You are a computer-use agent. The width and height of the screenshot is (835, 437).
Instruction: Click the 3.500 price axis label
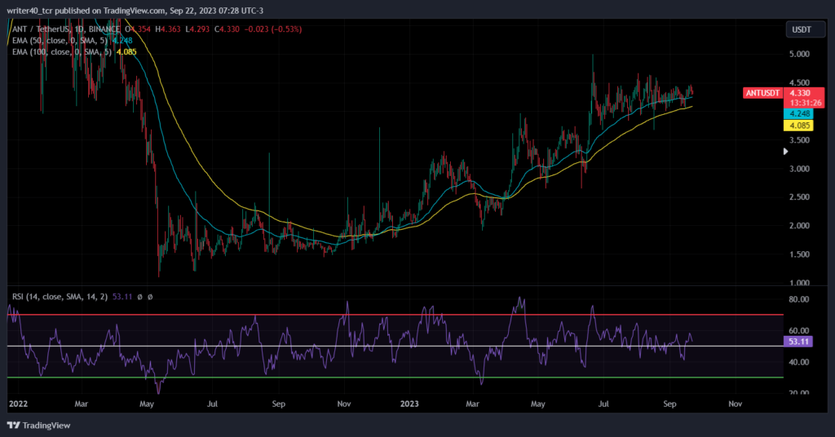[799, 140]
